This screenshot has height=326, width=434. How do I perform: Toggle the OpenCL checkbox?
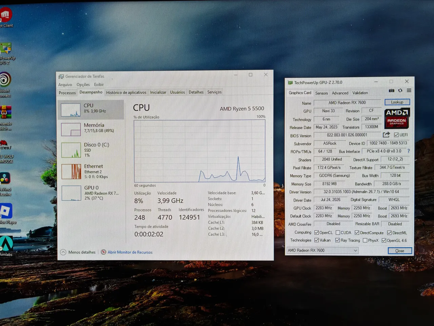click(x=317, y=233)
